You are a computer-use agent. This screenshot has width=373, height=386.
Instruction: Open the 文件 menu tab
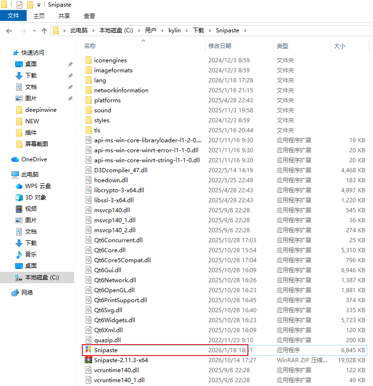[13, 16]
